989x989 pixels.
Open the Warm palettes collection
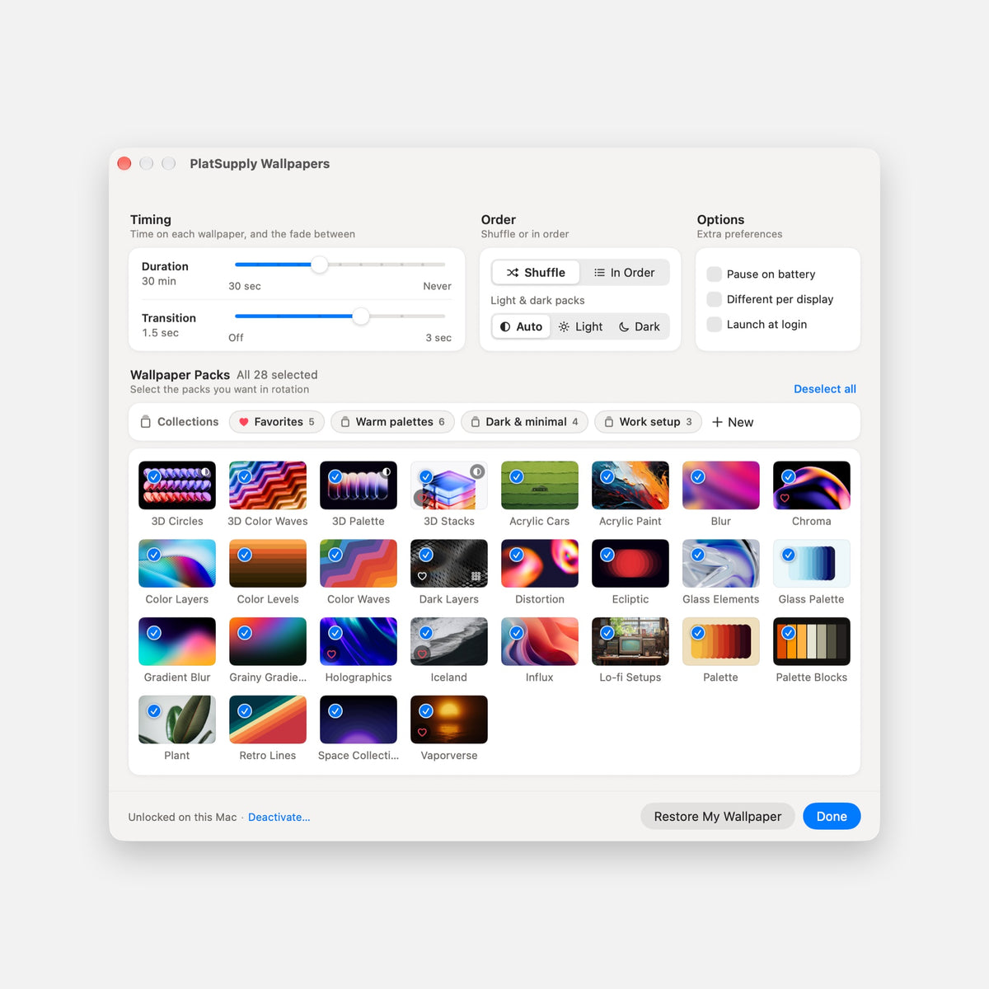click(392, 422)
